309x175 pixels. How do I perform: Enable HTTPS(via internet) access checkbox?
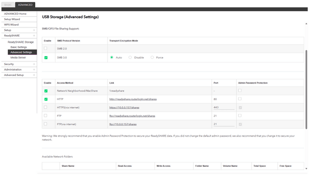[x=45, y=107]
